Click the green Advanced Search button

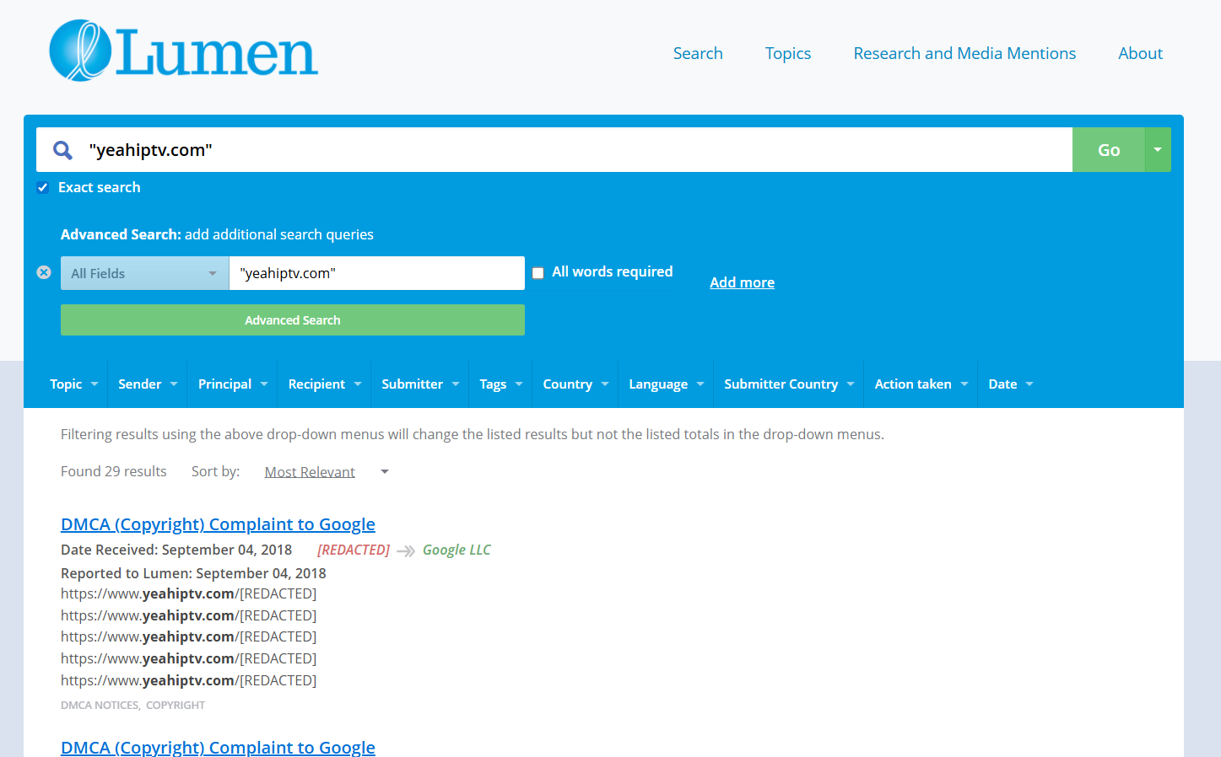point(292,320)
